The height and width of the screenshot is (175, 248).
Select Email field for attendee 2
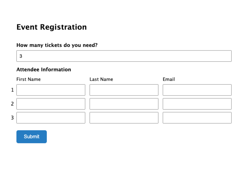click(x=197, y=104)
